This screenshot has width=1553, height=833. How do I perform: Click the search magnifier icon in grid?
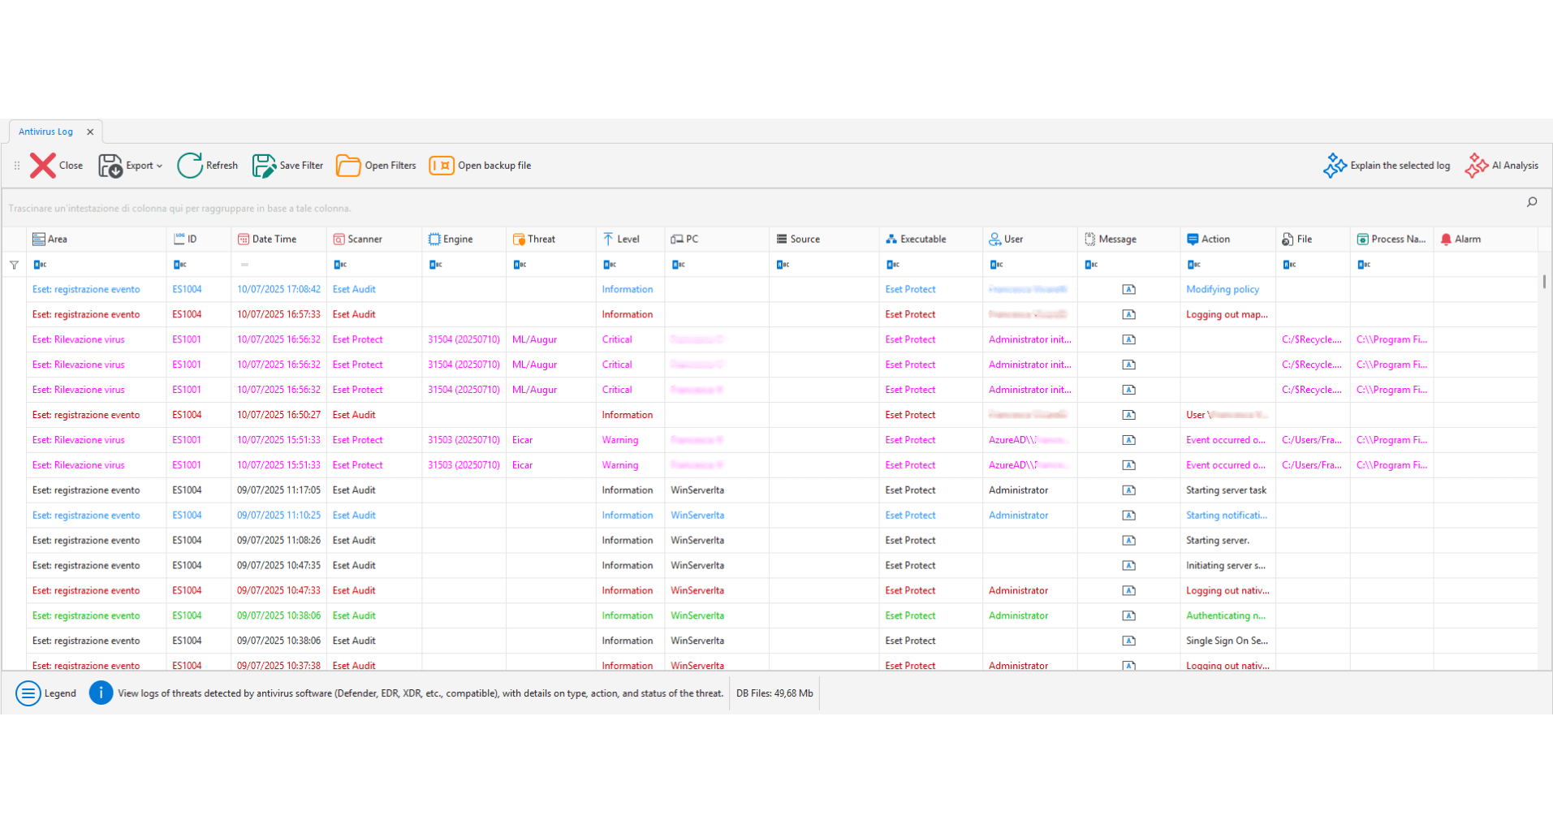[x=1532, y=202]
